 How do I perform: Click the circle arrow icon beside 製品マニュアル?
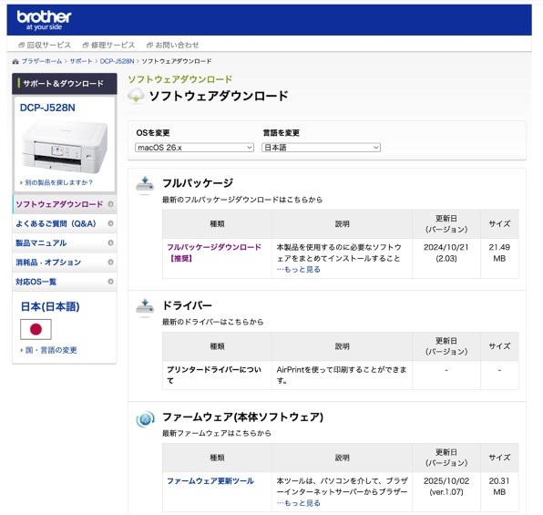110,243
